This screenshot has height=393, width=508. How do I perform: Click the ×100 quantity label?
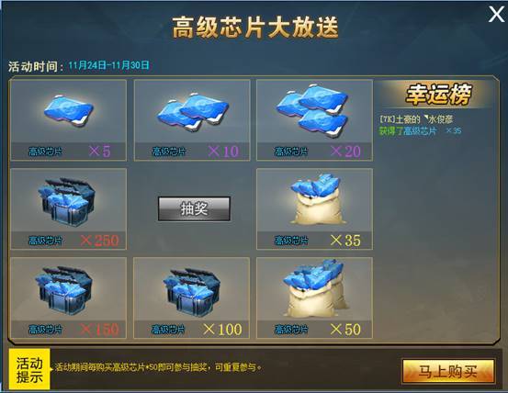click(x=222, y=330)
